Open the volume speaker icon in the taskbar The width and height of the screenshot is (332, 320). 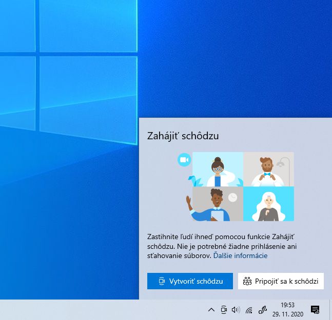coord(236,310)
